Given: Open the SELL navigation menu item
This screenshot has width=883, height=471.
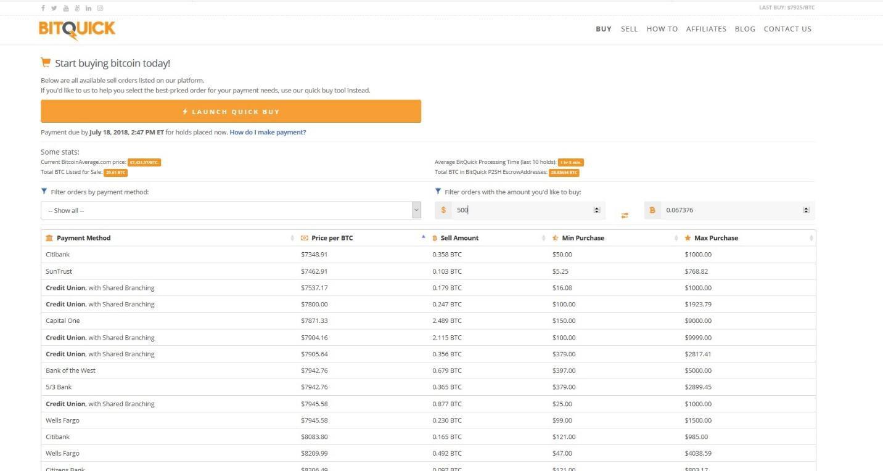Looking at the screenshot, I should point(630,29).
